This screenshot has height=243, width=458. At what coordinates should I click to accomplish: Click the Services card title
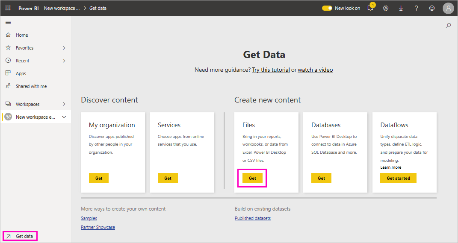pos(169,125)
